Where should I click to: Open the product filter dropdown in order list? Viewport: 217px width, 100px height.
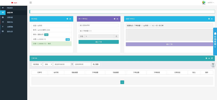[x=37, y=64]
